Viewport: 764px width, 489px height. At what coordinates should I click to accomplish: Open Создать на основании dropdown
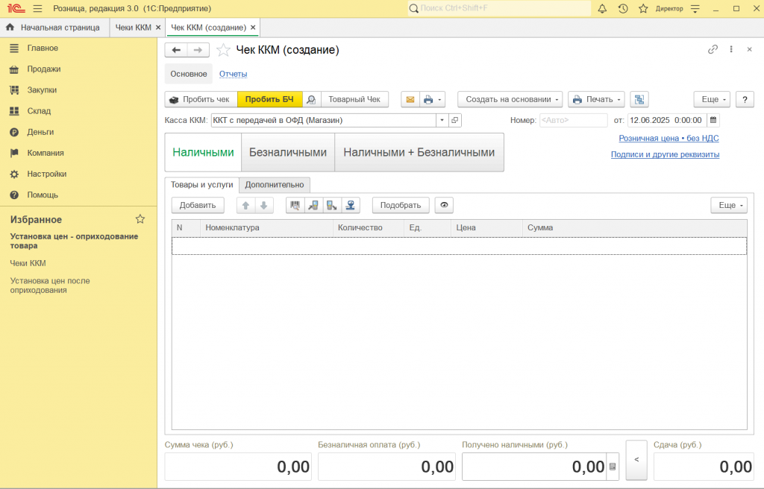pos(510,99)
